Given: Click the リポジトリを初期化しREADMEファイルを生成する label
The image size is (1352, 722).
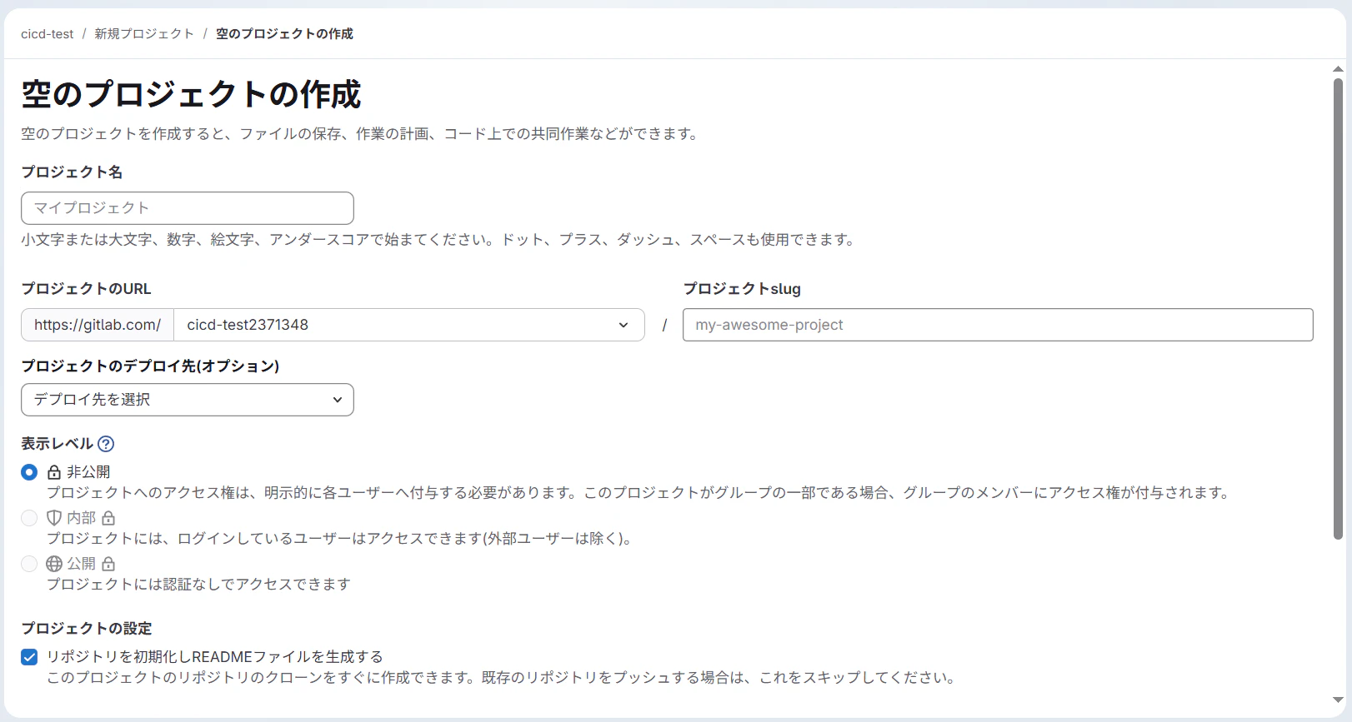Looking at the screenshot, I should click(215, 657).
